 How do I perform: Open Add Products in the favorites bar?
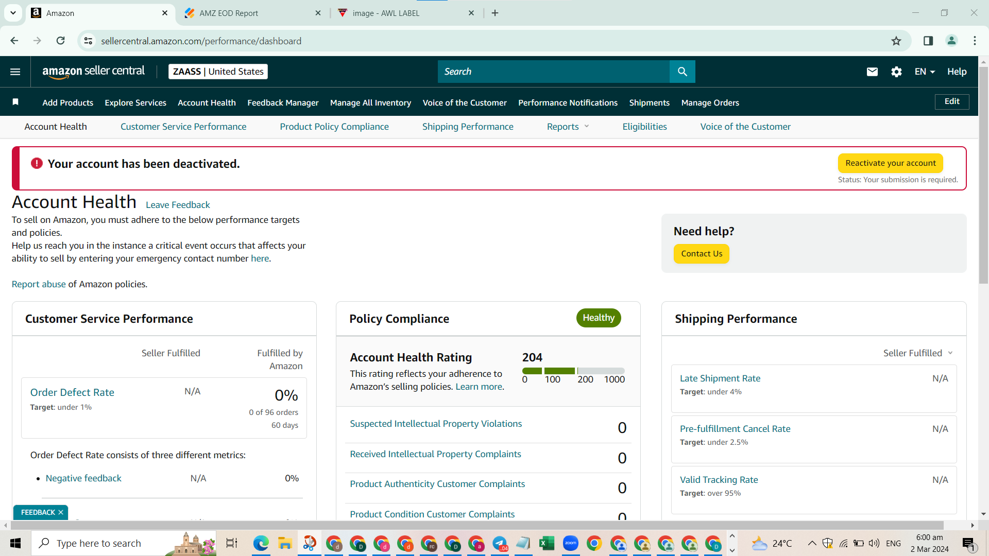[68, 102]
